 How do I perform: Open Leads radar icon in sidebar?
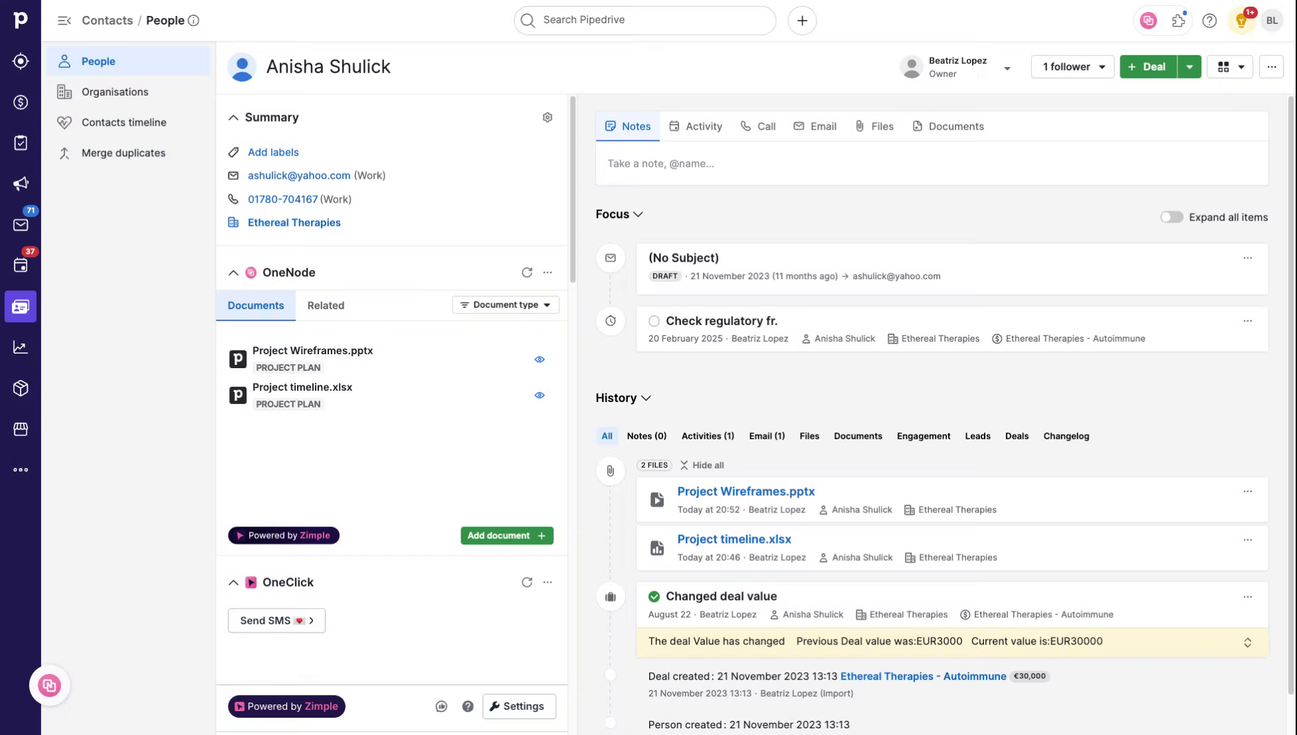click(21, 61)
